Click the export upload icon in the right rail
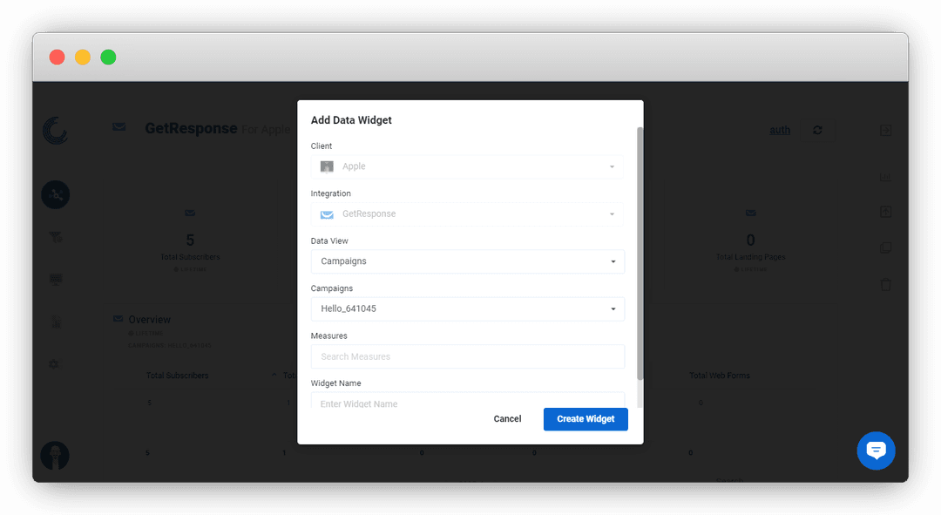Image resolution: width=941 pixels, height=515 pixels. tap(885, 212)
